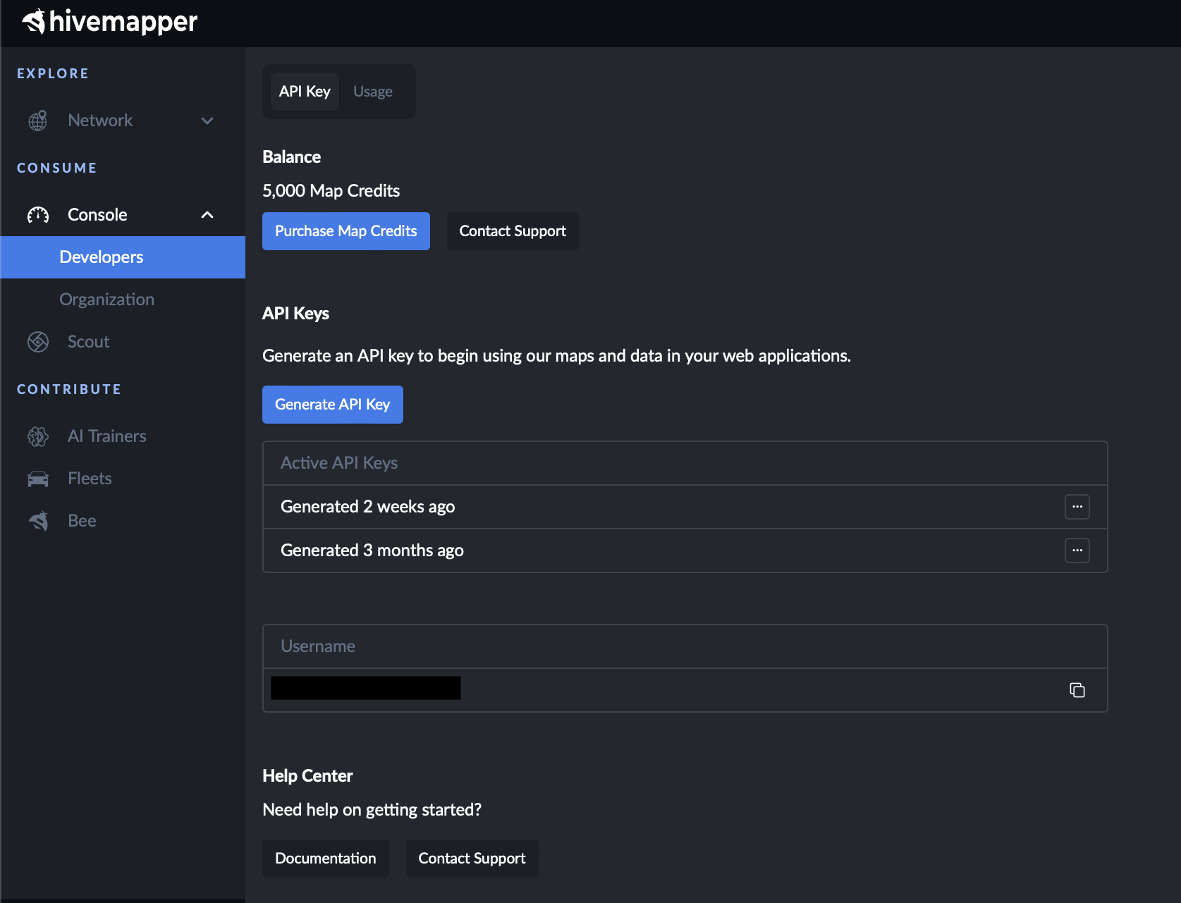Select the API Key tab
This screenshot has height=903, width=1181.
[x=305, y=92]
